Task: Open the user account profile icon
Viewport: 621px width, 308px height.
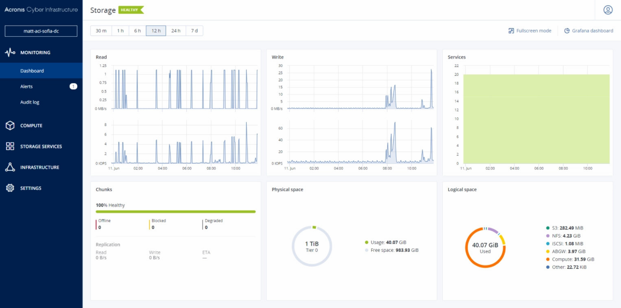Action: coord(608,10)
